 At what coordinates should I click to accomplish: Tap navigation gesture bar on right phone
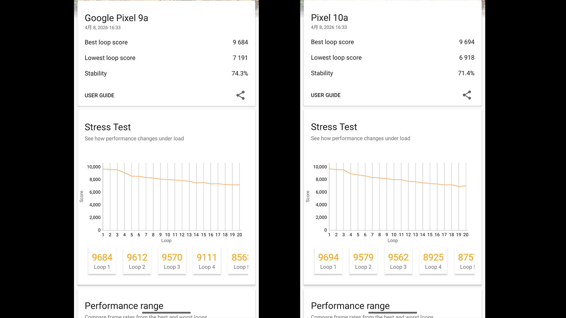pyautogui.click(x=393, y=312)
